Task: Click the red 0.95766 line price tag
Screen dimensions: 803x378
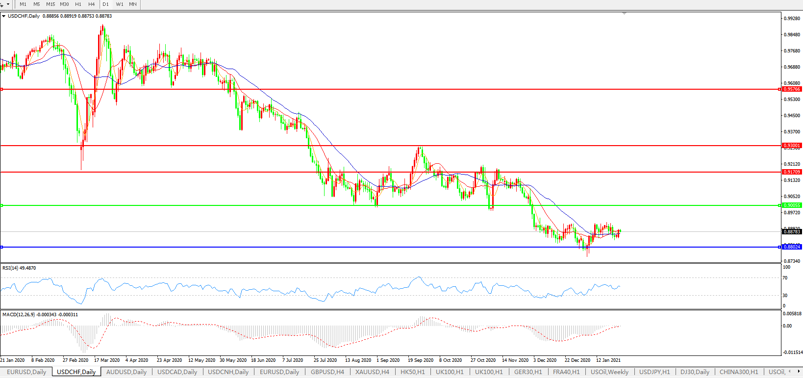Action: [792, 89]
